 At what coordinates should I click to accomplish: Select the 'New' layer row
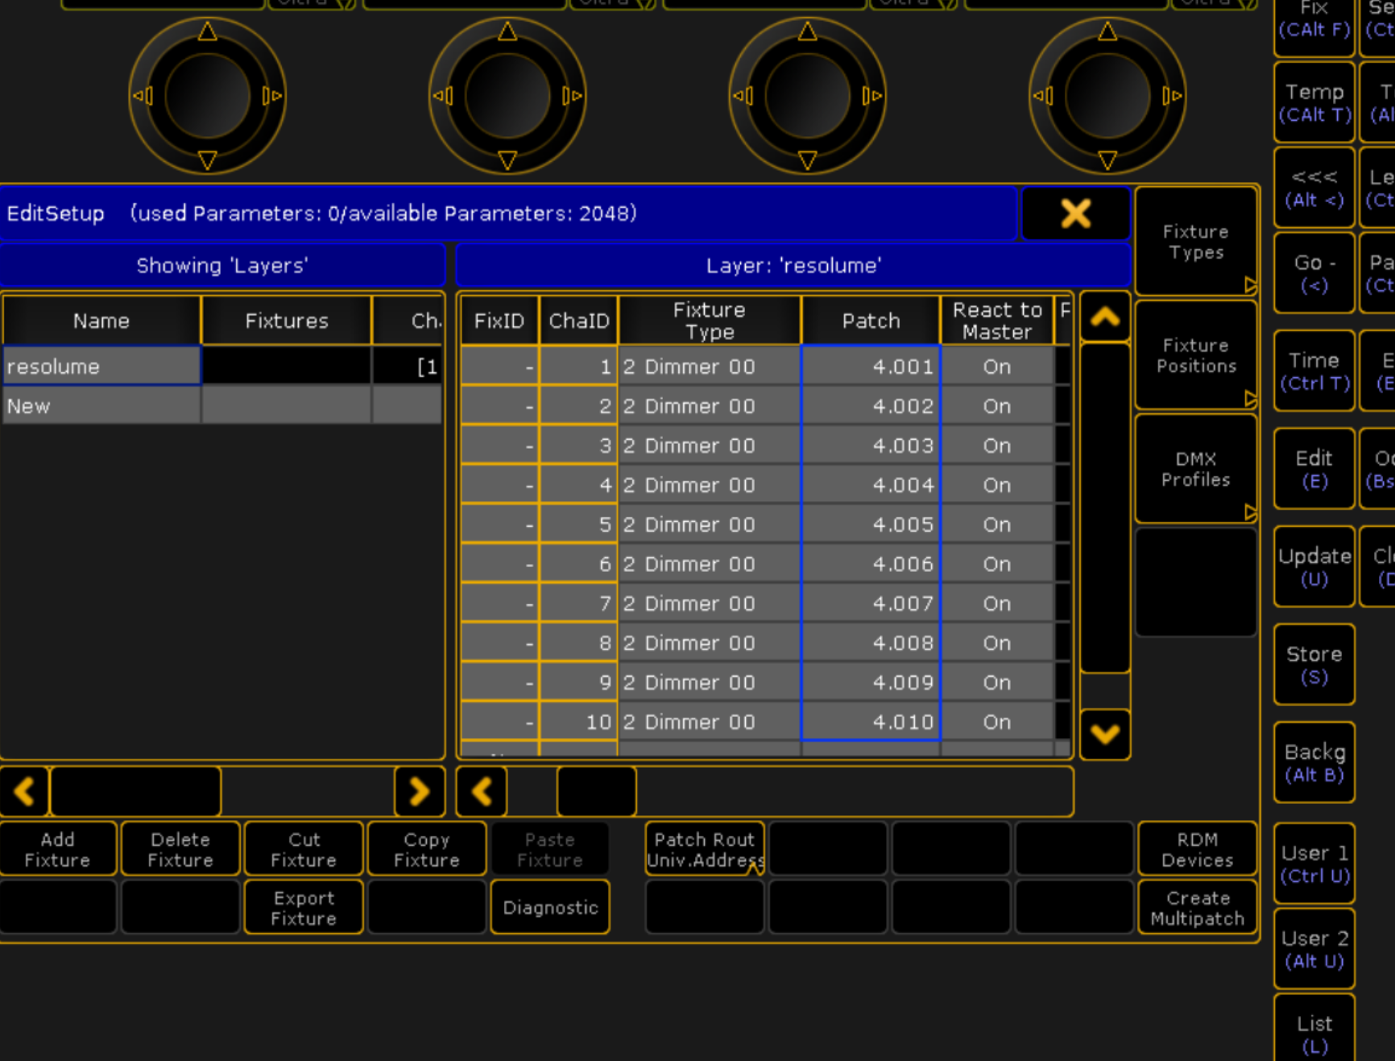[221, 406]
